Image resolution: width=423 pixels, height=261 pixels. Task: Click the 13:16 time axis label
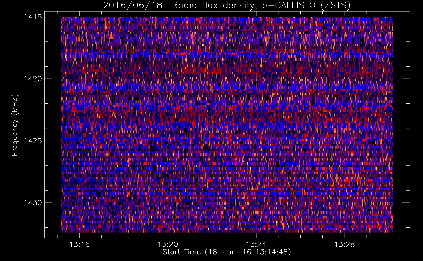coord(79,244)
